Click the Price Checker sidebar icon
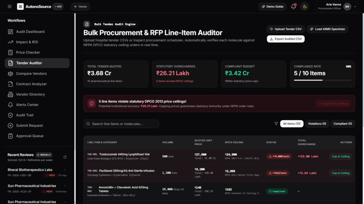The image size is (364, 204). [x=10, y=52]
